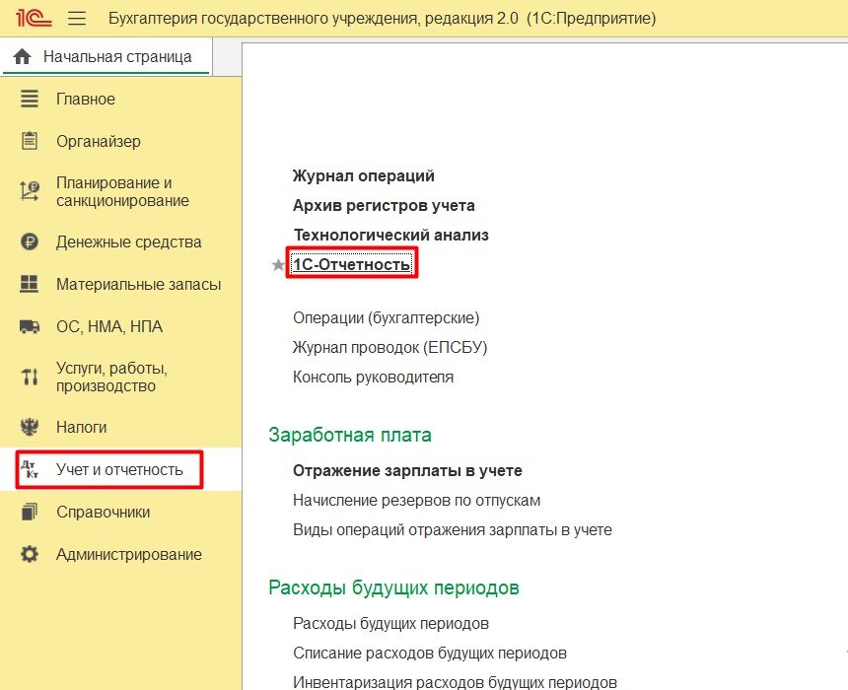Open Журнал проводок (ЕПСБУ)

click(x=389, y=347)
